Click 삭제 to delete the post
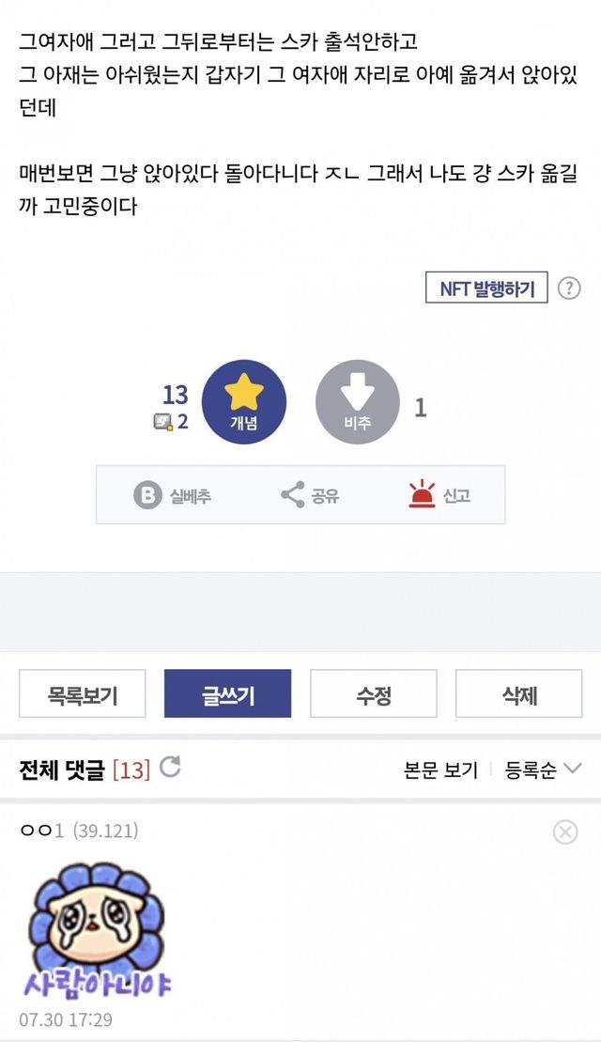 518,693
